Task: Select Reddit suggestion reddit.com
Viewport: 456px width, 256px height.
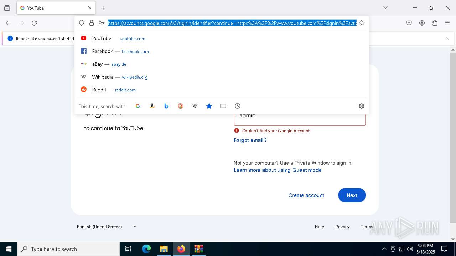Action: (x=222, y=90)
